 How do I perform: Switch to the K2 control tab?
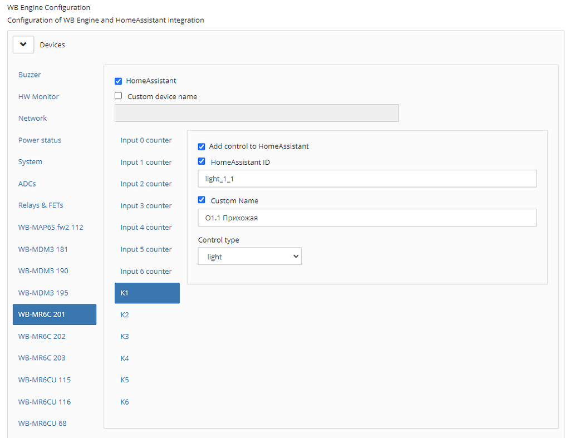coord(125,315)
